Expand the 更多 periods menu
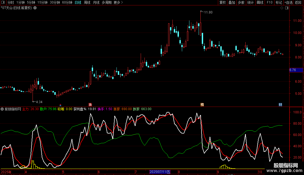Screen dimensions: 304x175 [118, 2]
